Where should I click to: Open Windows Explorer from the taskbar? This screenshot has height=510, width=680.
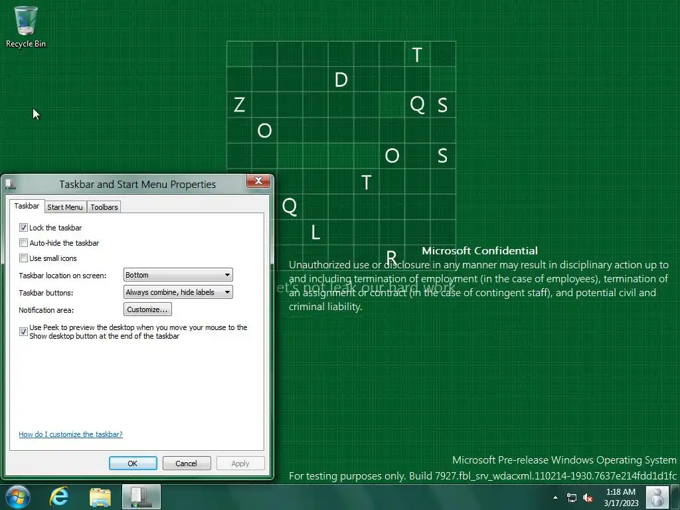(100, 497)
